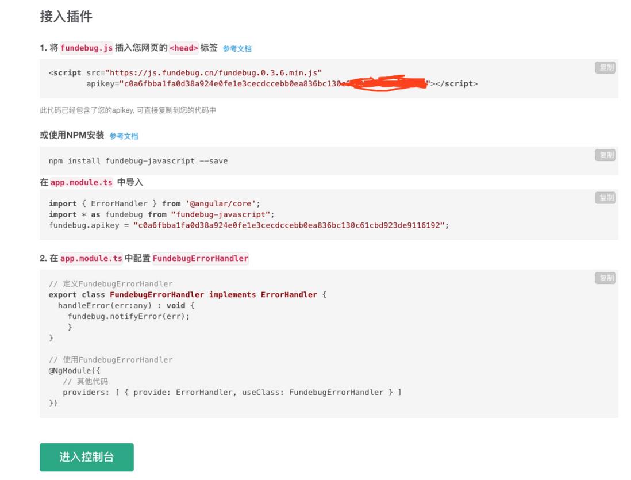Click the comment 使用FundebugErrorHandler
This screenshot has width=631, height=480.
point(111,360)
